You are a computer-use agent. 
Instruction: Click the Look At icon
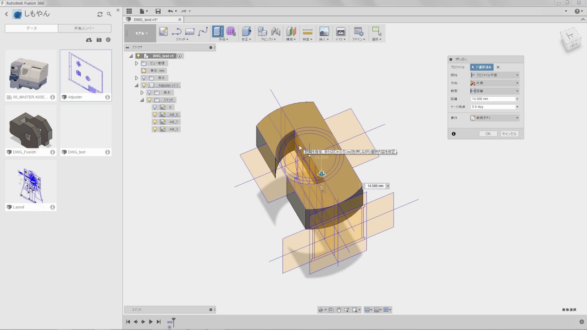pos(331,310)
